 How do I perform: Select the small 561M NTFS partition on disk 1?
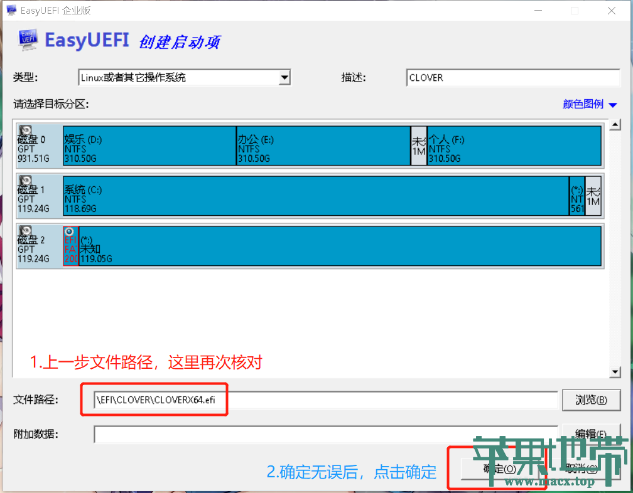(577, 196)
